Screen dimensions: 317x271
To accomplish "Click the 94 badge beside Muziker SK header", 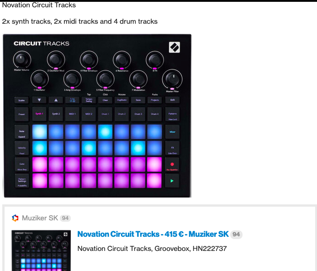I will coord(65,218).
